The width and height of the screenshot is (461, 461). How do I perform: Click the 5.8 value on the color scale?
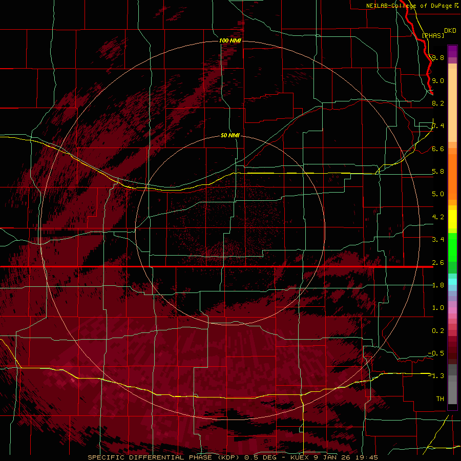438,172
